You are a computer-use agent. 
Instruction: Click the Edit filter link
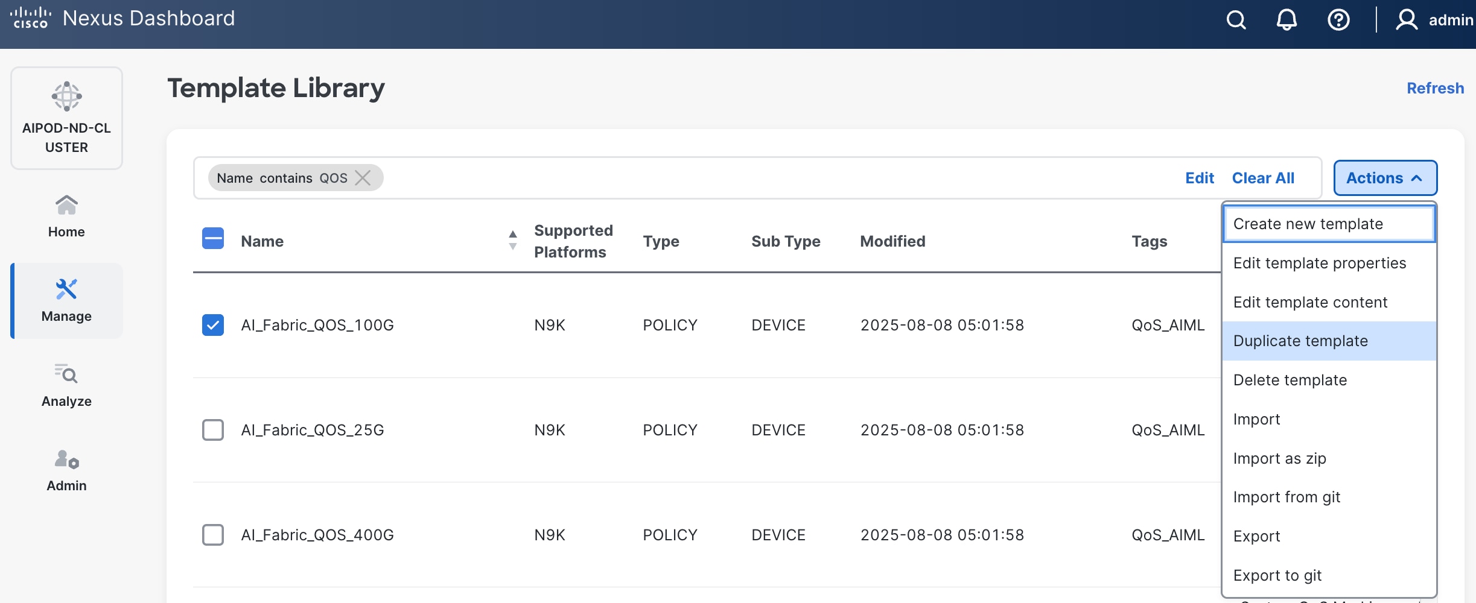[1199, 178]
